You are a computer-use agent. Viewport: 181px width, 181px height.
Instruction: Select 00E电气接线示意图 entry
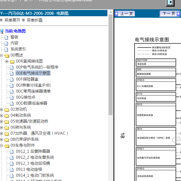(33, 73)
